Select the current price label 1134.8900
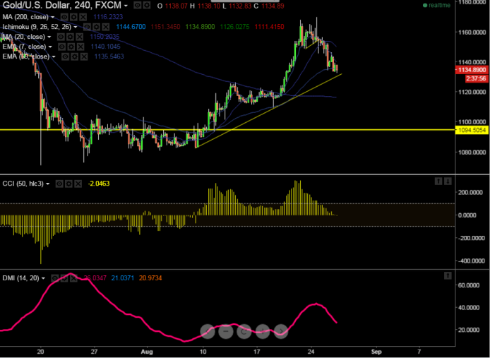Viewport: 490px width, 358px height. [x=472, y=70]
